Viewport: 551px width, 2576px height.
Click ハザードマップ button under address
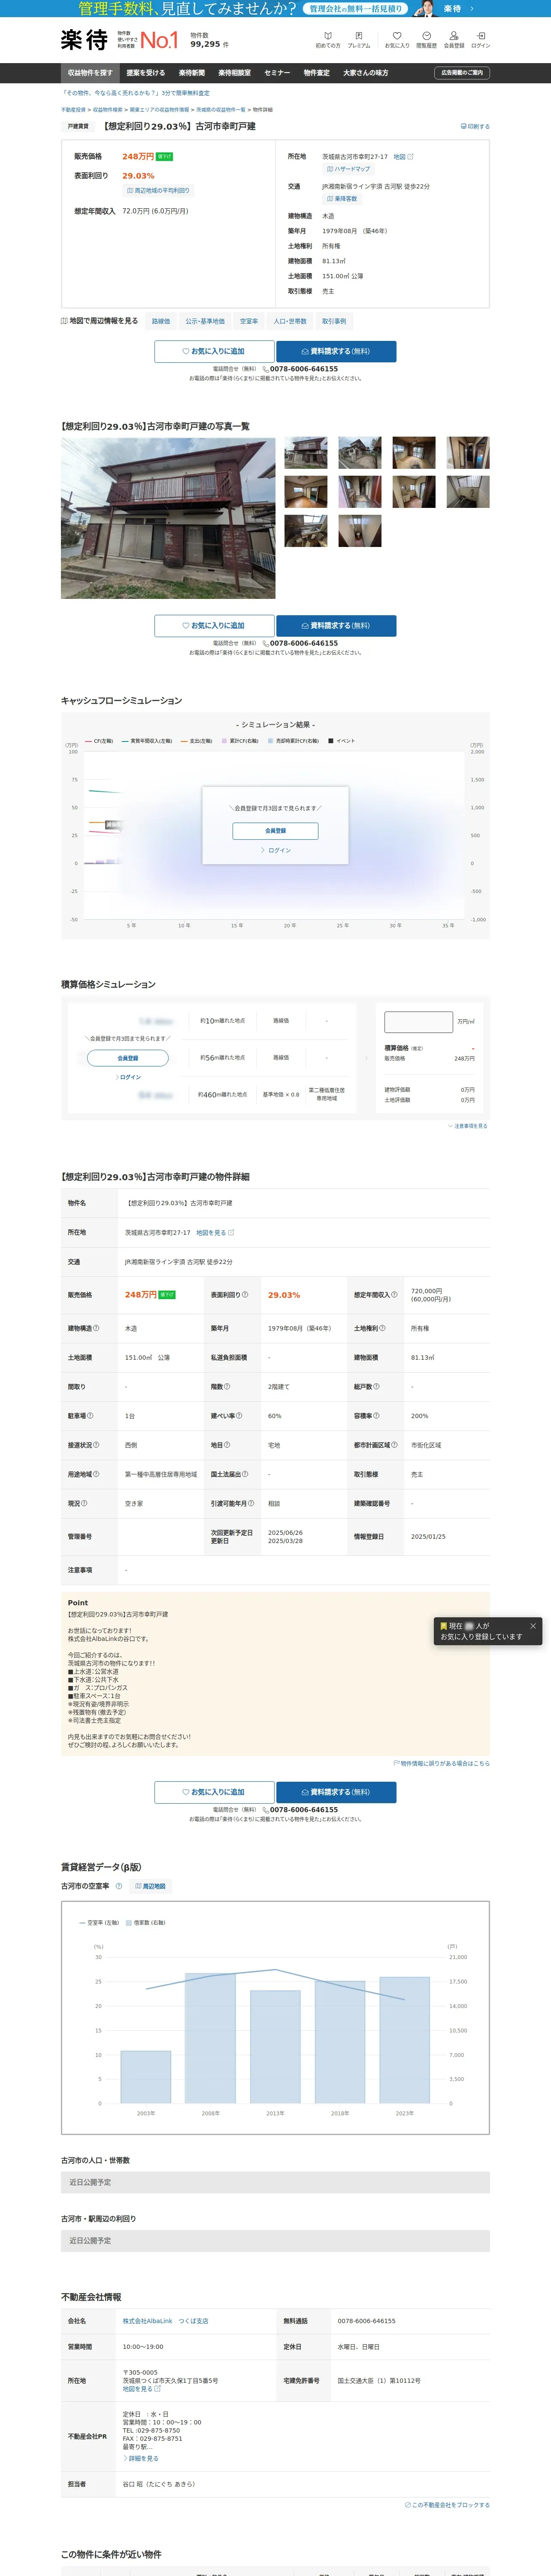[x=348, y=169]
